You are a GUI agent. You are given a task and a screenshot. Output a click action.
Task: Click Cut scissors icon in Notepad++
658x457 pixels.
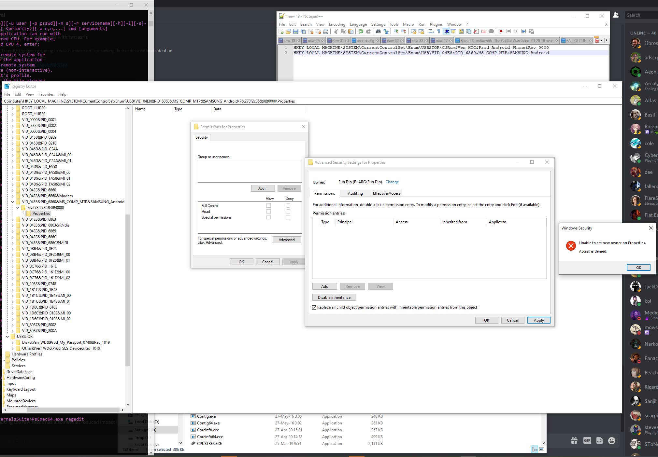[336, 31]
